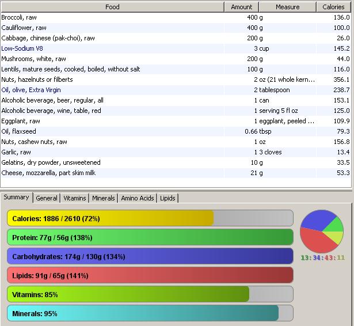Select the Broccoli, raw row
The width and height of the screenshot is (354, 326).
(x=19, y=17)
